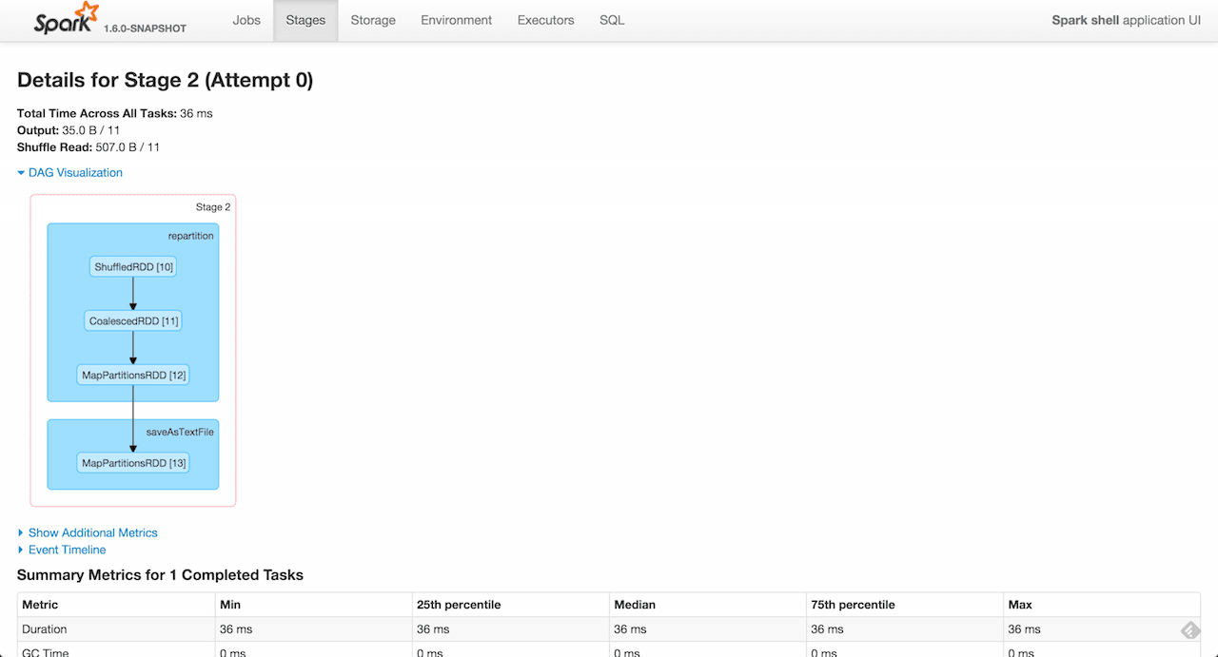Click the Stage 2 cluster label
Viewport: 1218px width, 657px height.
[213, 207]
